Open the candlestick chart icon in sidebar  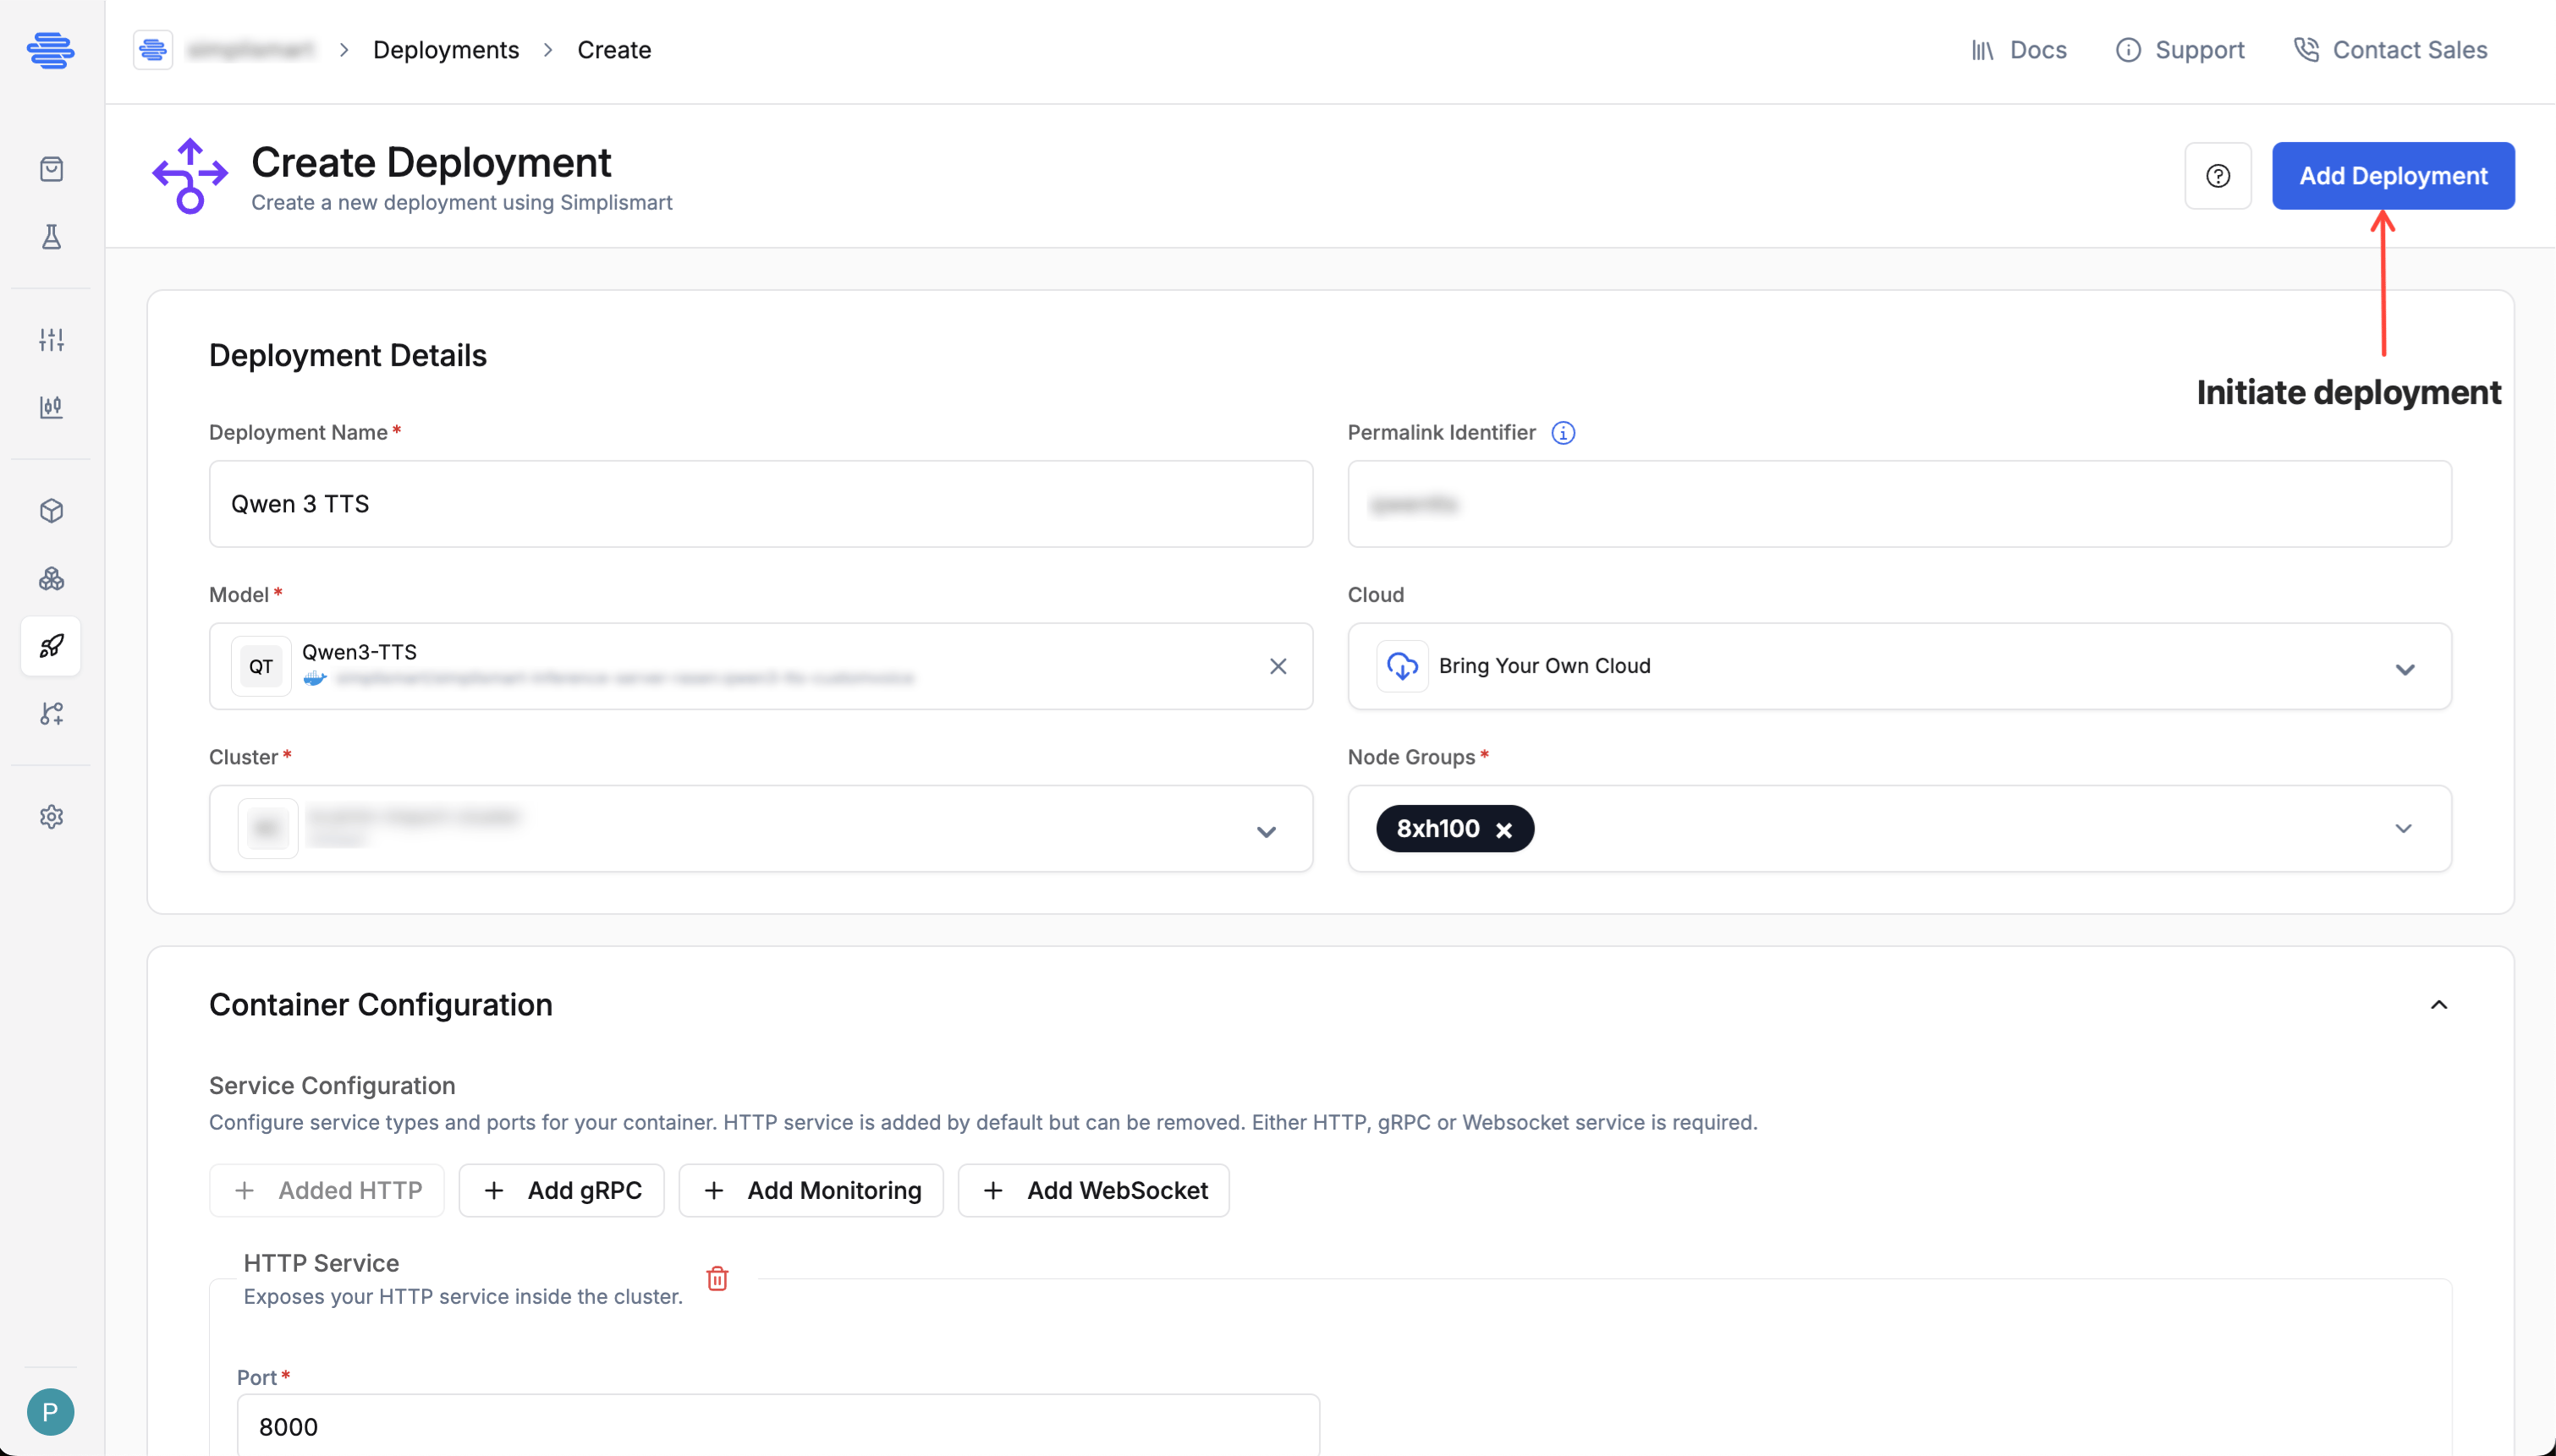(x=51, y=407)
